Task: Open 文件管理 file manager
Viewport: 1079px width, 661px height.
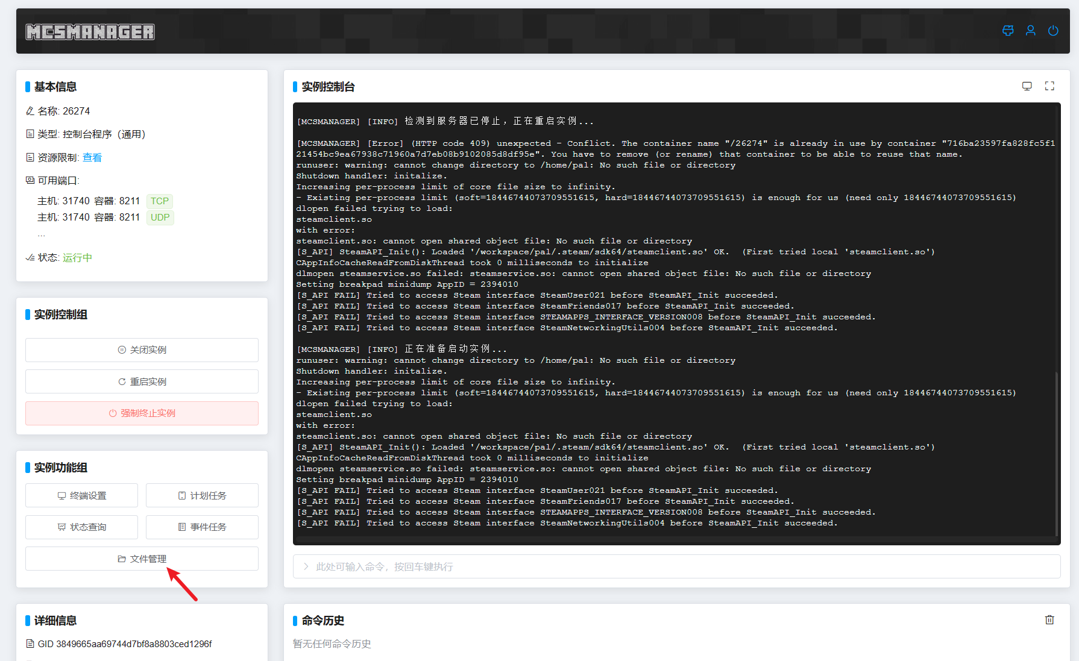Action: [x=142, y=559]
